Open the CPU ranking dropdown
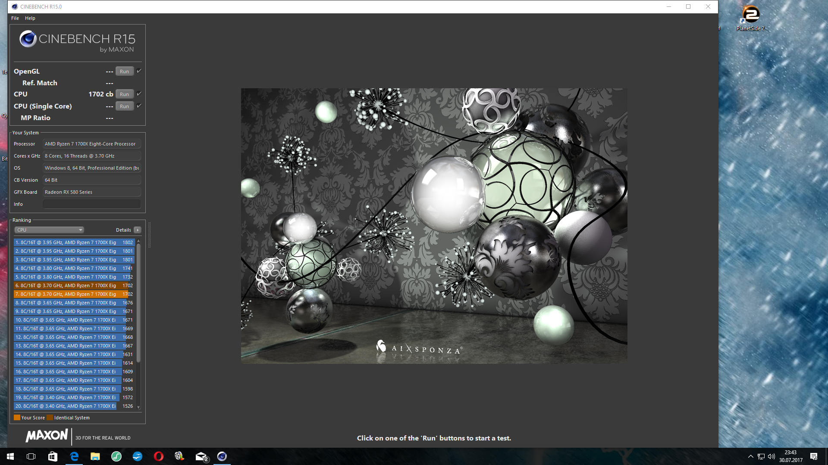The image size is (828, 465). (49, 230)
